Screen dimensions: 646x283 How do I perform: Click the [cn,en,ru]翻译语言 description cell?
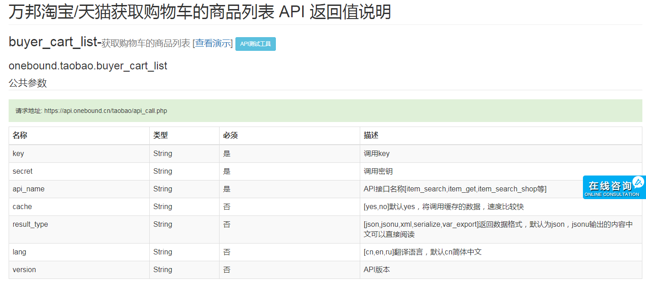pos(501,252)
